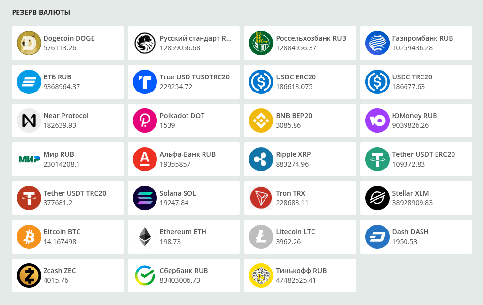The width and height of the screenshot is (483, 305).
Task: Select the Polkadot DOT icon
Action: click(145, 121)
